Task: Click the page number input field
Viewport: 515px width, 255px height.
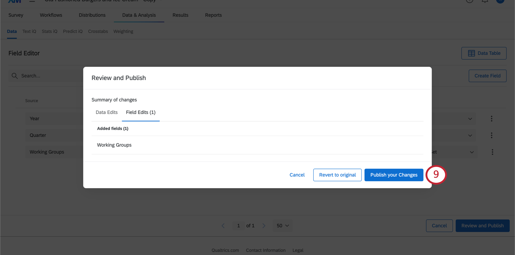Action: pos(239,226)
